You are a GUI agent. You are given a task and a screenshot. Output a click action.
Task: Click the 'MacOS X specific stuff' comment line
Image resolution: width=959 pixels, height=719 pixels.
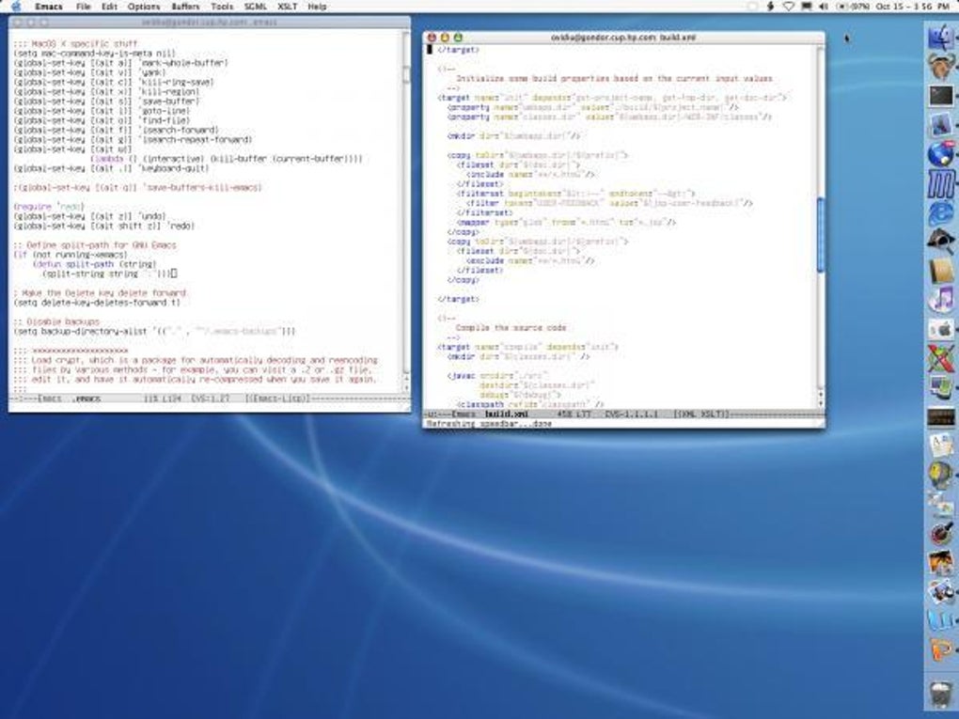[75, 44]
